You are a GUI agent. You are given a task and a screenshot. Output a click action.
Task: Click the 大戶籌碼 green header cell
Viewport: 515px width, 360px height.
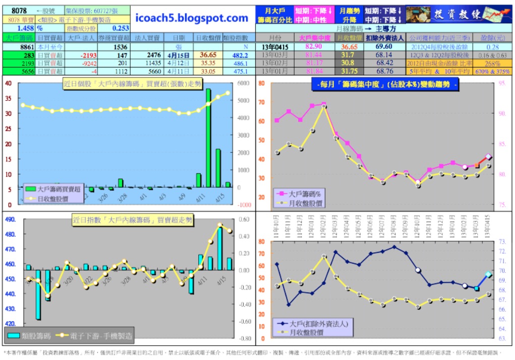tap(19, 38)
